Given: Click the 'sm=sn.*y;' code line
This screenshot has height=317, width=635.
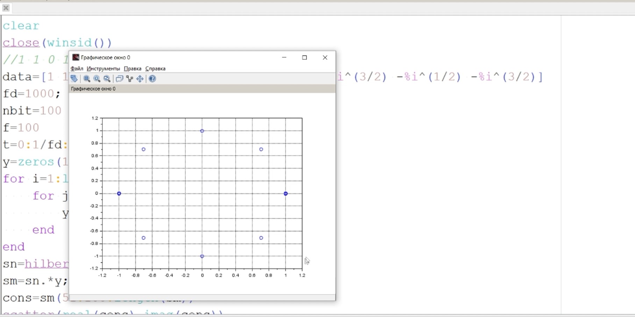Looking at the screenshot, I should (x=35, y=281).
